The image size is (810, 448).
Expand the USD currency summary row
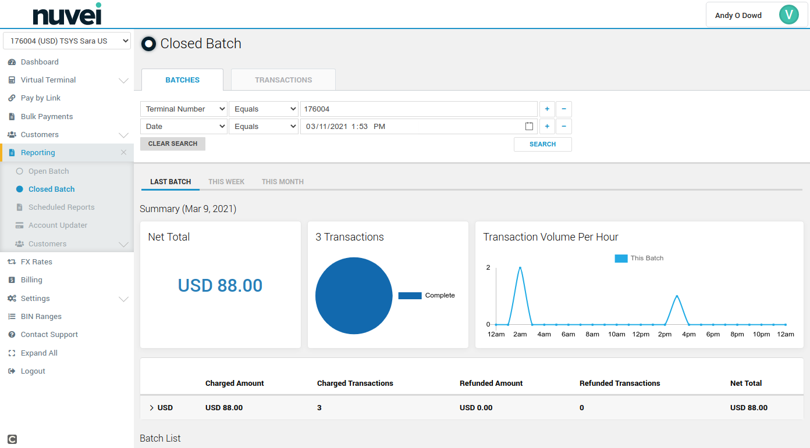tap(152, 408)
